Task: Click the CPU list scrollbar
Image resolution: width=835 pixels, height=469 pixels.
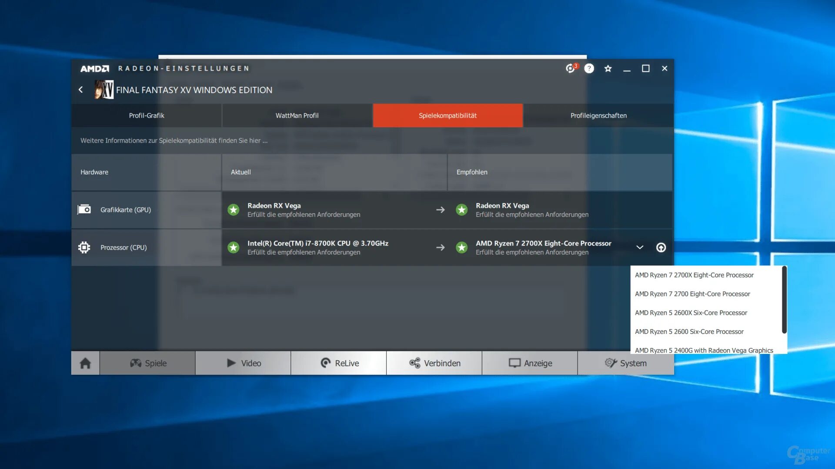Action: [x=784, y=300]
